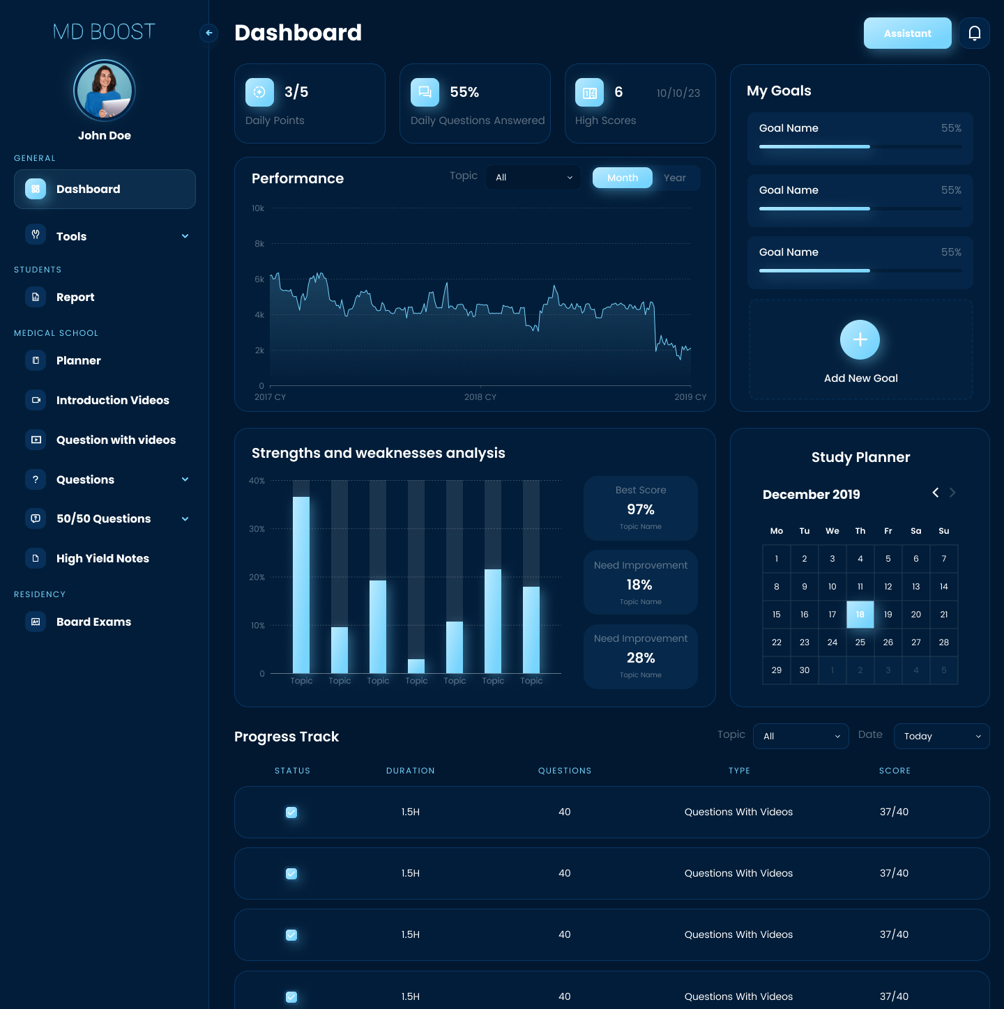The width and height of the screenshot is (1004, 1009).
Task: Toggle the status checkbox in second progress row
Action: 291,874
